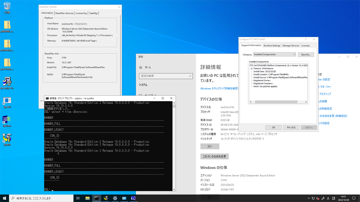Open the Category dropdown Installed Components
The width and height of the screenshot is (360, 202).
pyautogui.click(x=274, y=55)
